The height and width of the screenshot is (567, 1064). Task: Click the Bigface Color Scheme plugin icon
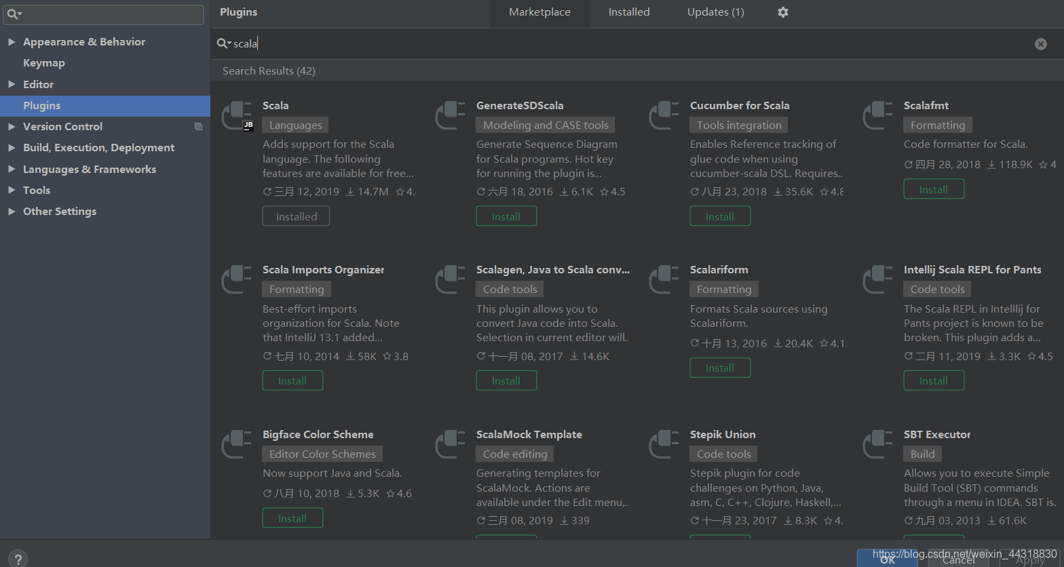click(x=237, y=444)
